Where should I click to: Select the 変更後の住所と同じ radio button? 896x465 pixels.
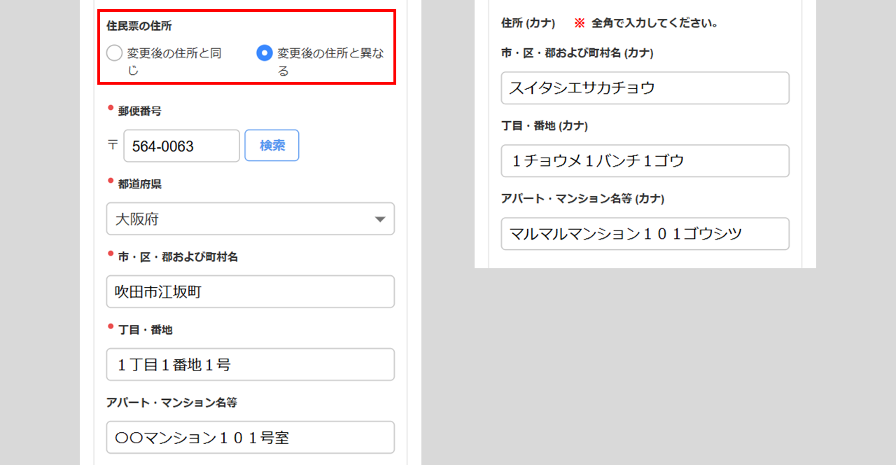click(114, 53)
